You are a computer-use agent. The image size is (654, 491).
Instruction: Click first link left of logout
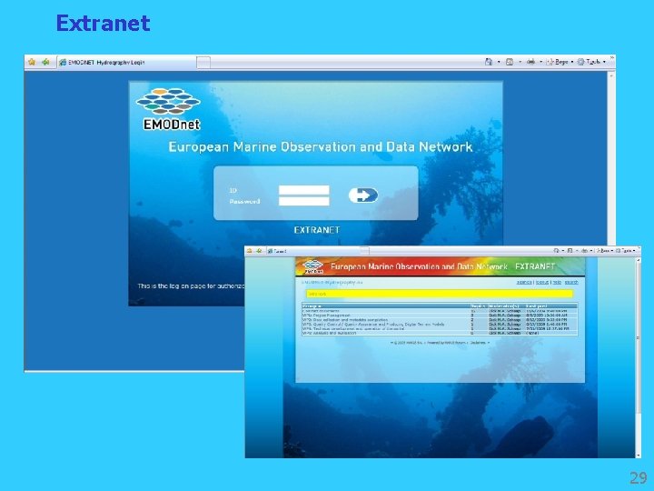pos(524,282)
